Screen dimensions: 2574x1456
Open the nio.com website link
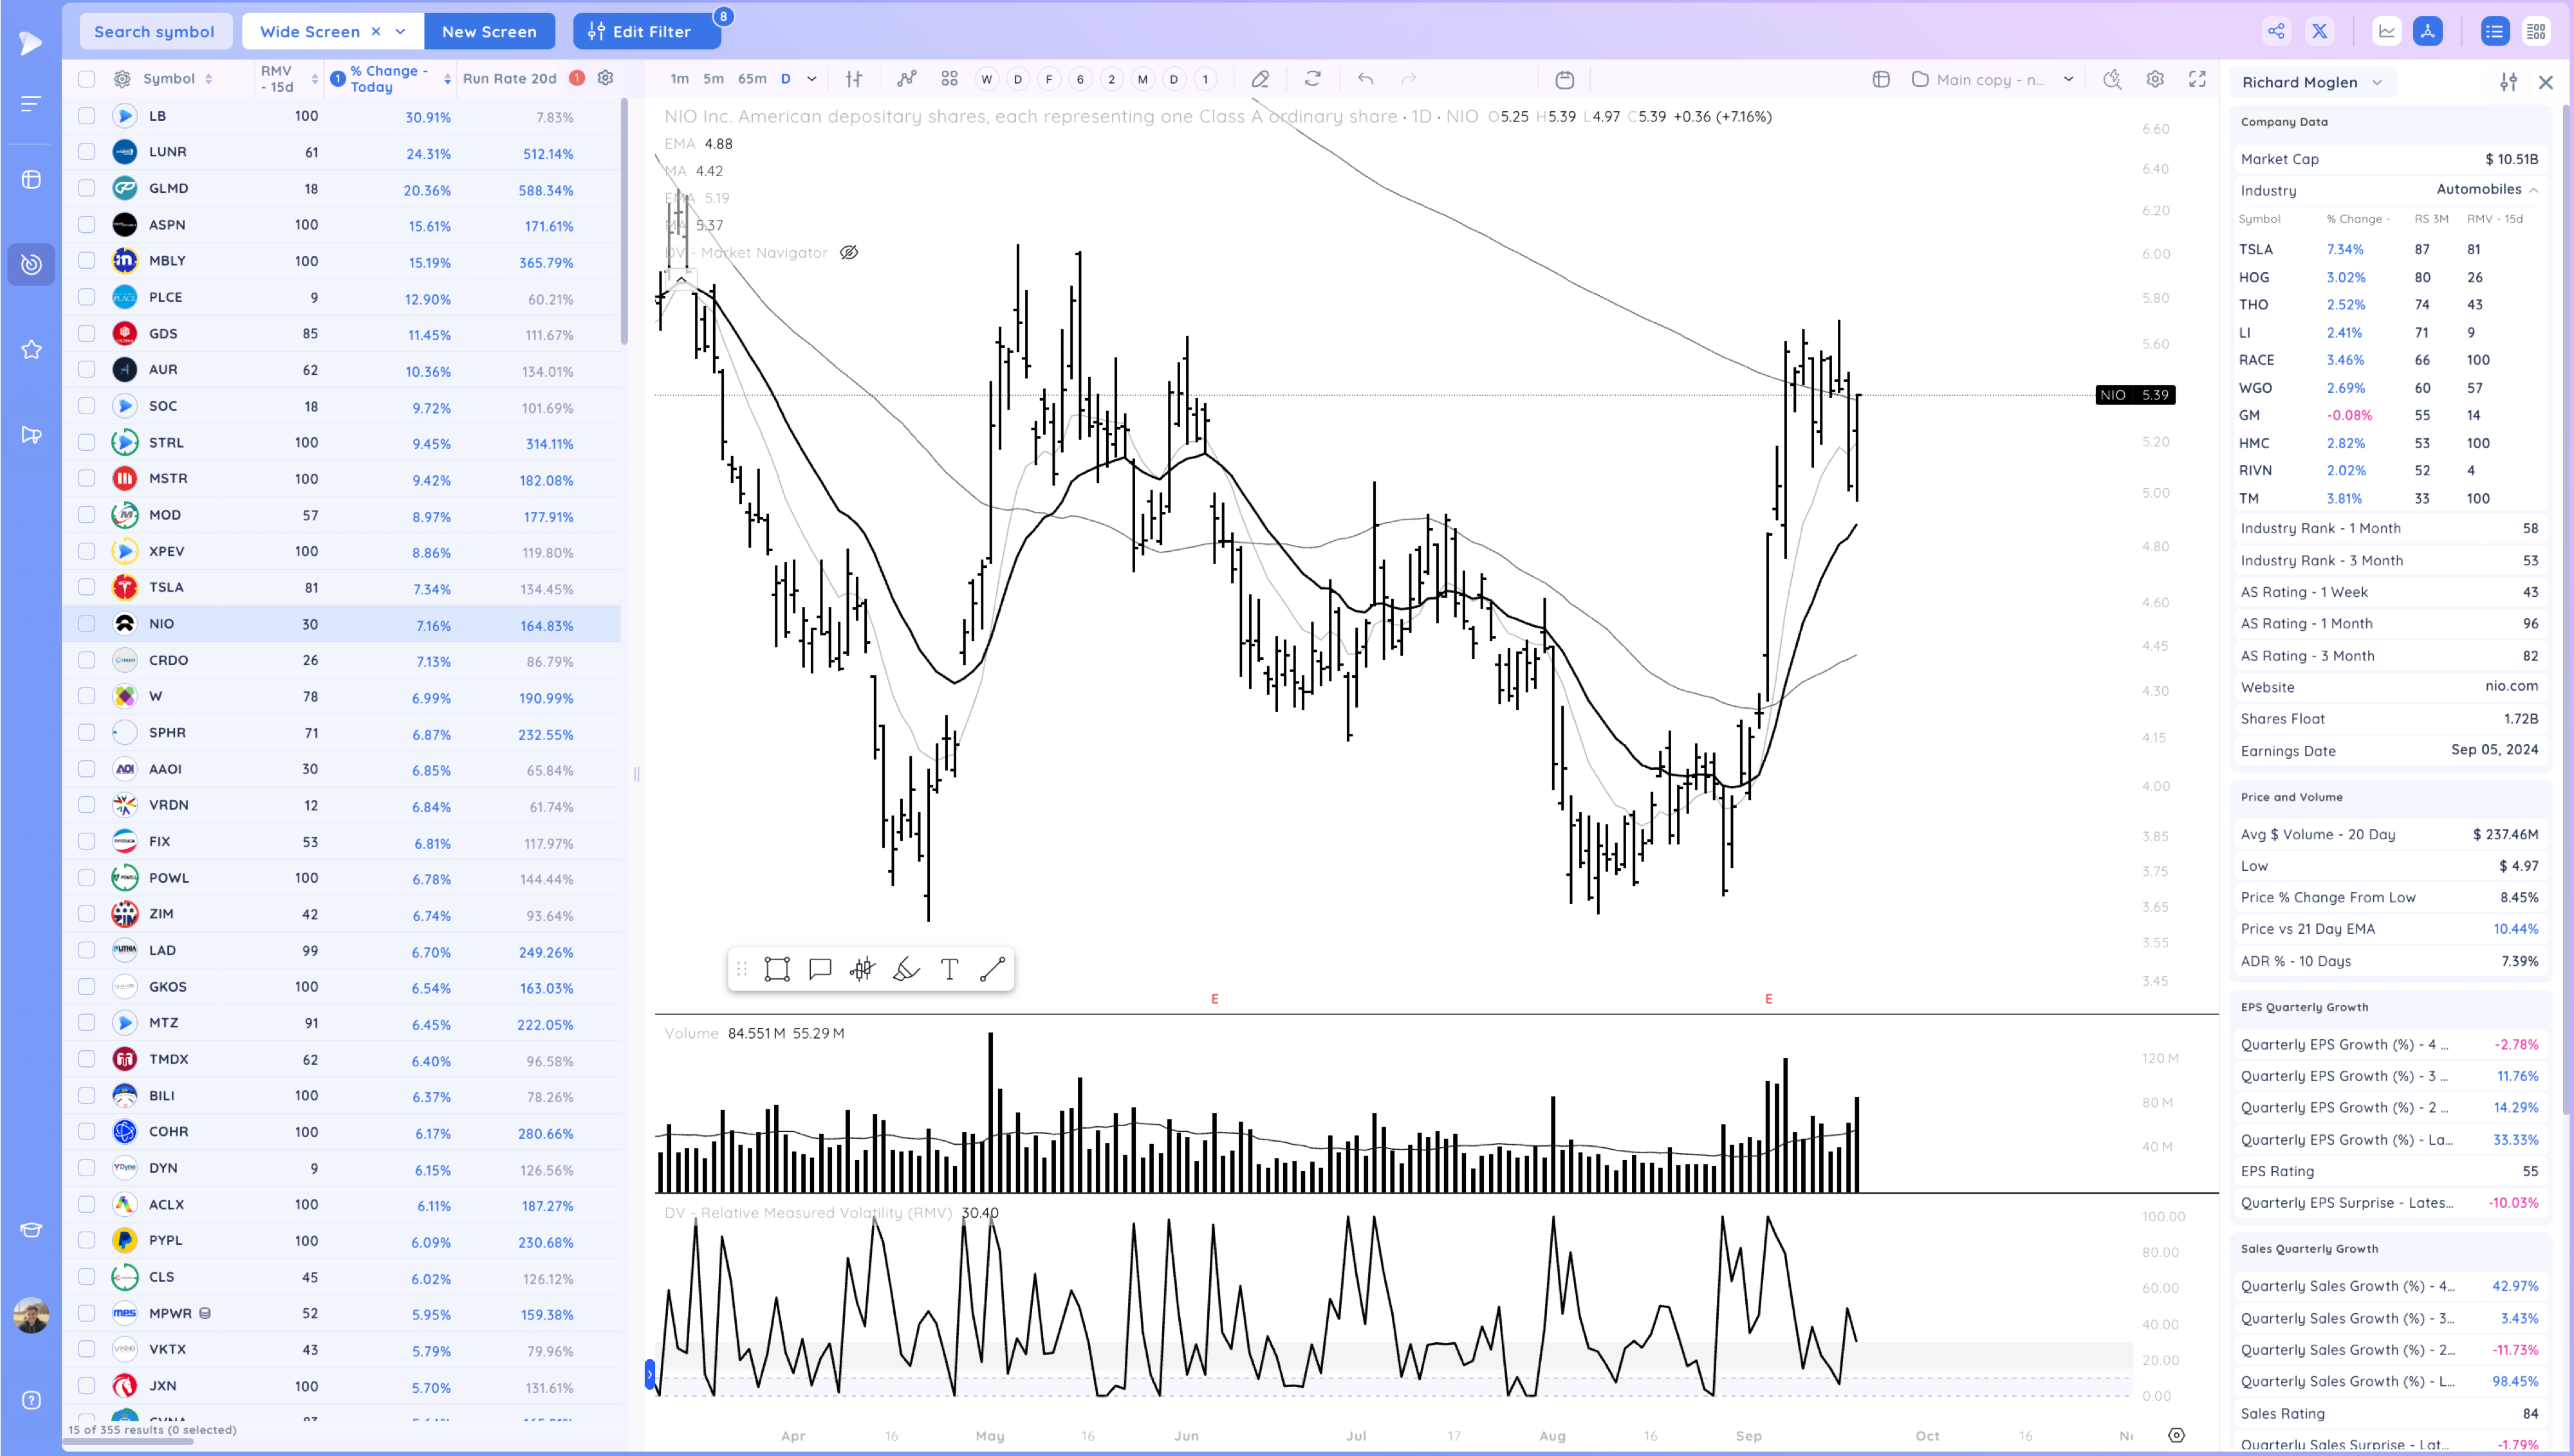(2511, 686)
